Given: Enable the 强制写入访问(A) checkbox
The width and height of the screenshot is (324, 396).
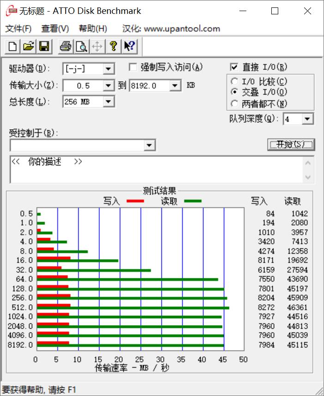Looking at the screenshot, I should point(133,67).
